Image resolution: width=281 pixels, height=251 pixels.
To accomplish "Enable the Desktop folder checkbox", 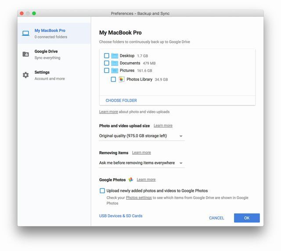I will pyautogui.click(x=107, y=56).
